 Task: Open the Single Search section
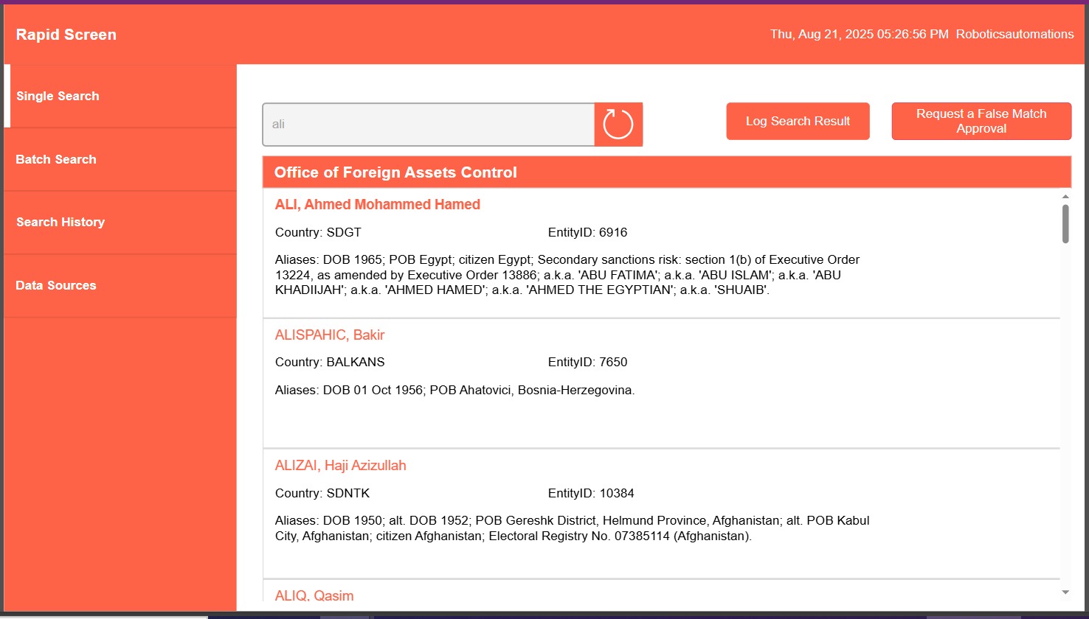pyautogui.click(x=58, y=96)
